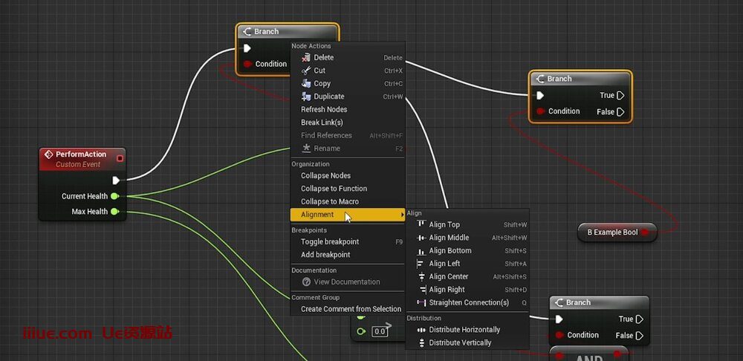The image size is (743, 361).
Task: Choose Collapse to Function
Action: (x=347, y=189)
